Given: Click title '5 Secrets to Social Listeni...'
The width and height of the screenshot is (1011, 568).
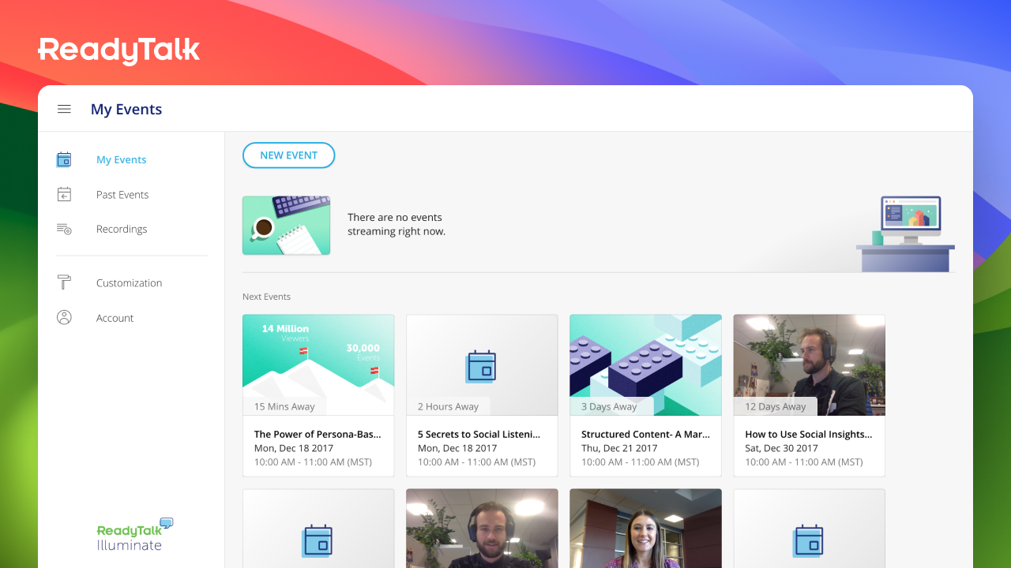Looking at the screenshot, I should pyautogui.click(x=479, y=434).
